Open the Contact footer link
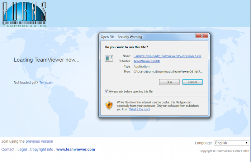251x162 pixels. click(x=8, y=149)
